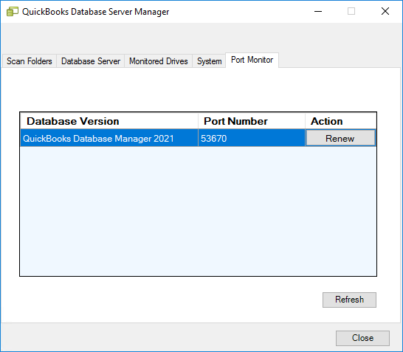Select the System tab
Image resolution: width=403 pixels, height=352 pixels.
(209, 61)
